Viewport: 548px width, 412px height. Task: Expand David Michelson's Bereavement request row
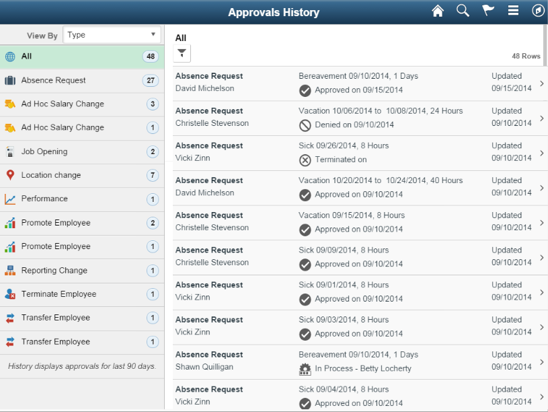click(x=541, y=82)
